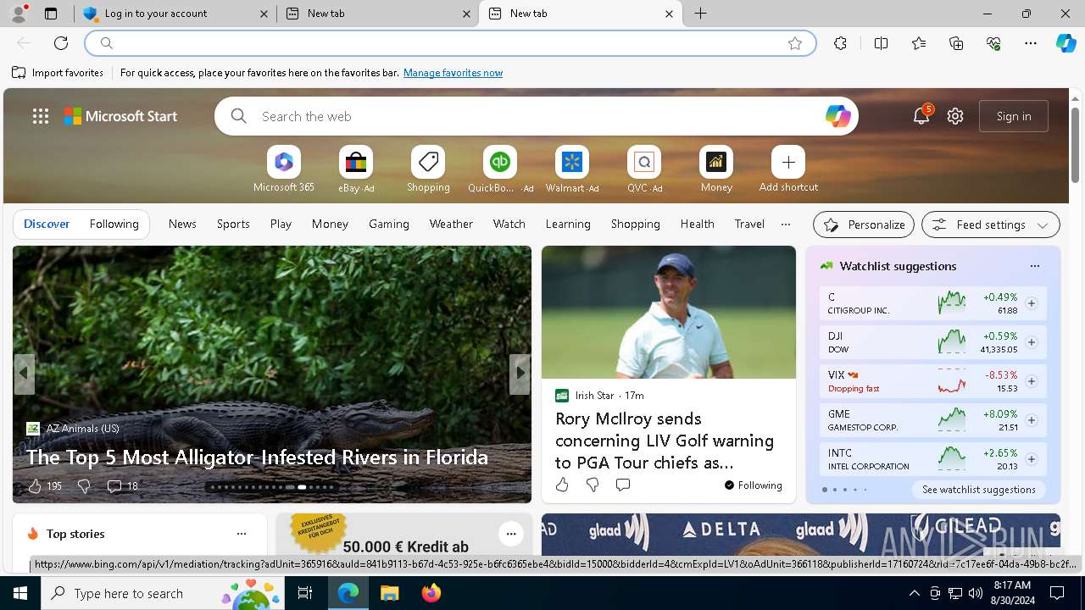The height and width of the screenshot is (610, 1085).
Task: Add this page to favorites star
Action: point(795,43)
